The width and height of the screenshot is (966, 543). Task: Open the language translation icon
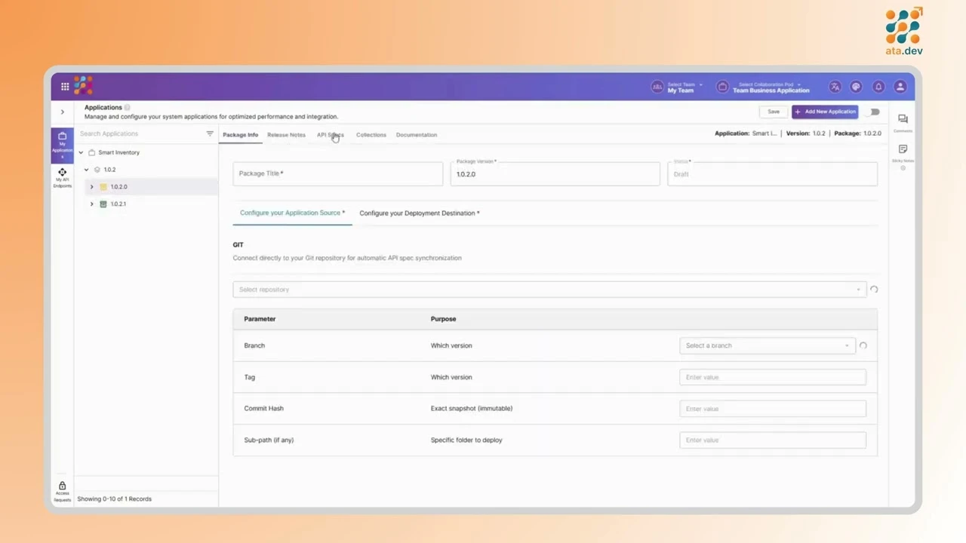click(x=835, y=87)
